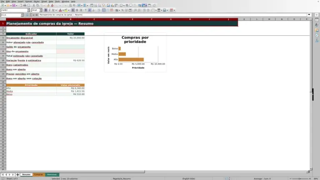Click the add new sheet button
The height and width of the screenshot is (180, 320).
point(17,175)
